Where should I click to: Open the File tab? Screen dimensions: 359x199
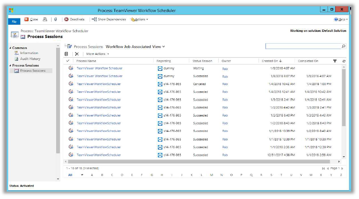tap(14, 21)
